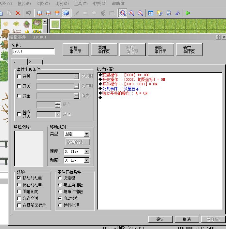Select the layer 1 editing icon
This screenshot has height=229, width=226.
coord(39,13)
